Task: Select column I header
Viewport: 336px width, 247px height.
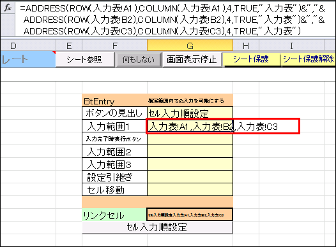Action: (x=291, y=45)
